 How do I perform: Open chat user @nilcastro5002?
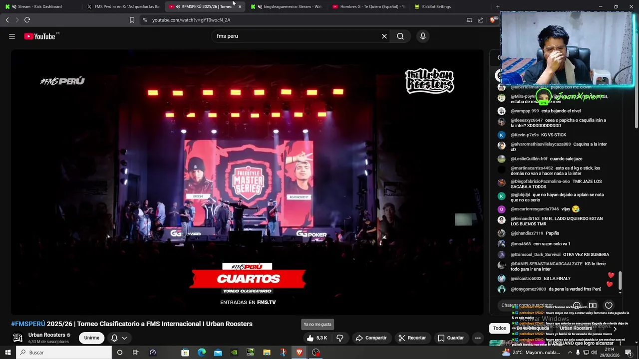coord(526,278)
